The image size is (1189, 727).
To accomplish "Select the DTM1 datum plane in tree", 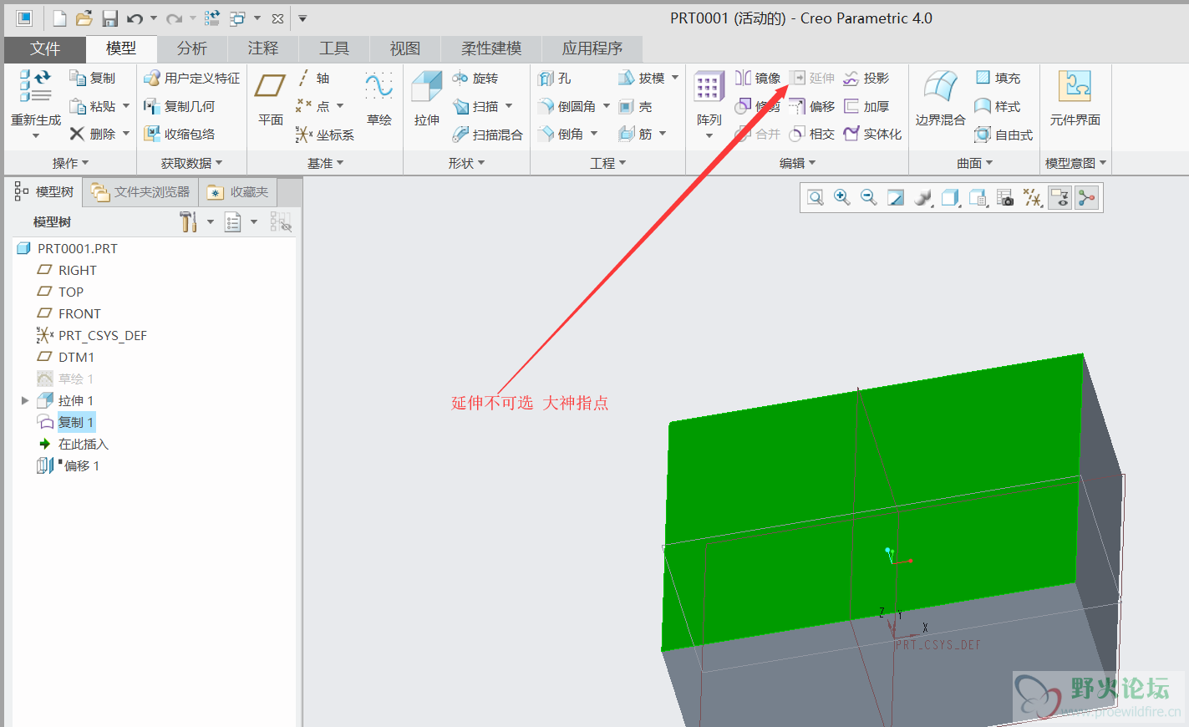I will 65,358.
